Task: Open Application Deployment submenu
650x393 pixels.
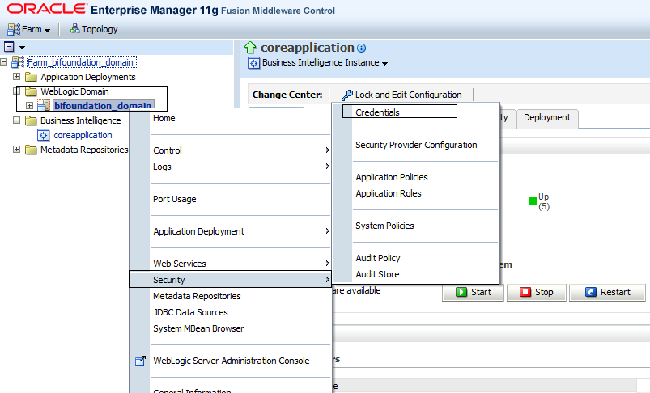Action: click(x=230, y=231)
